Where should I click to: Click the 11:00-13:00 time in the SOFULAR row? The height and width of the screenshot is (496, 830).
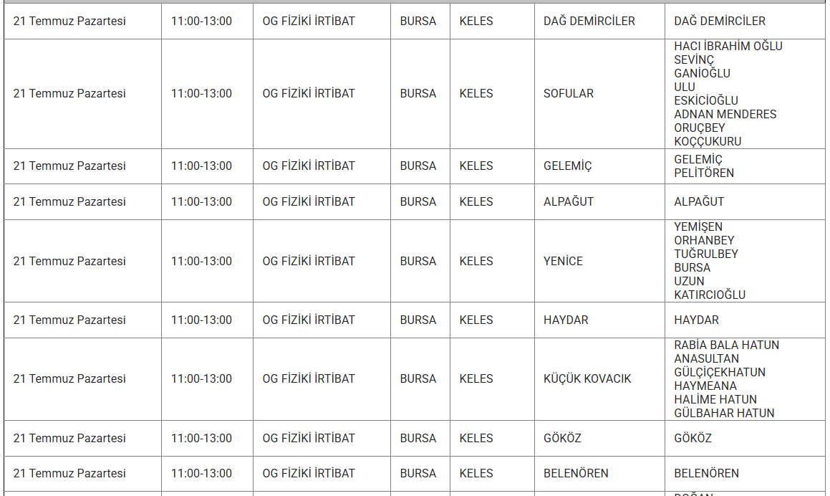pyautogui.click(x=201, y=94)
